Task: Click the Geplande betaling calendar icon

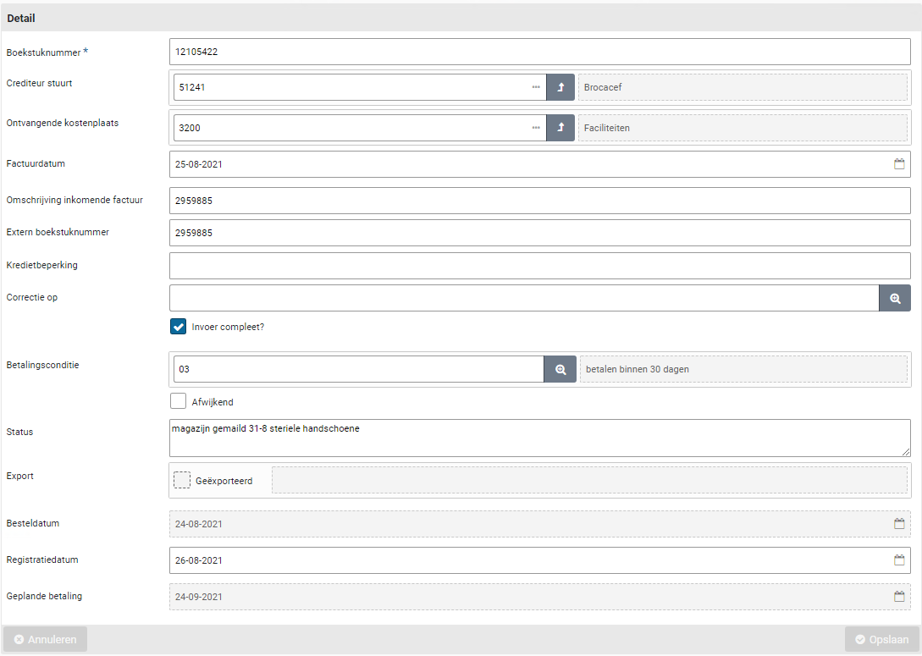Action: (x=899, y=597)
